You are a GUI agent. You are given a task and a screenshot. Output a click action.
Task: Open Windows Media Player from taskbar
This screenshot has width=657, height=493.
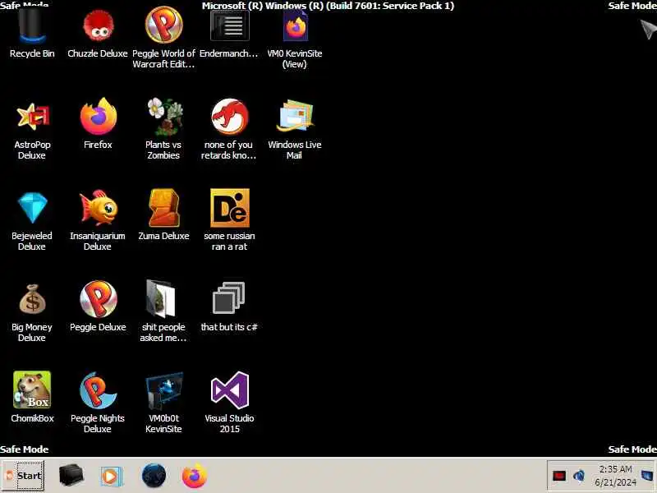[112, 477]
